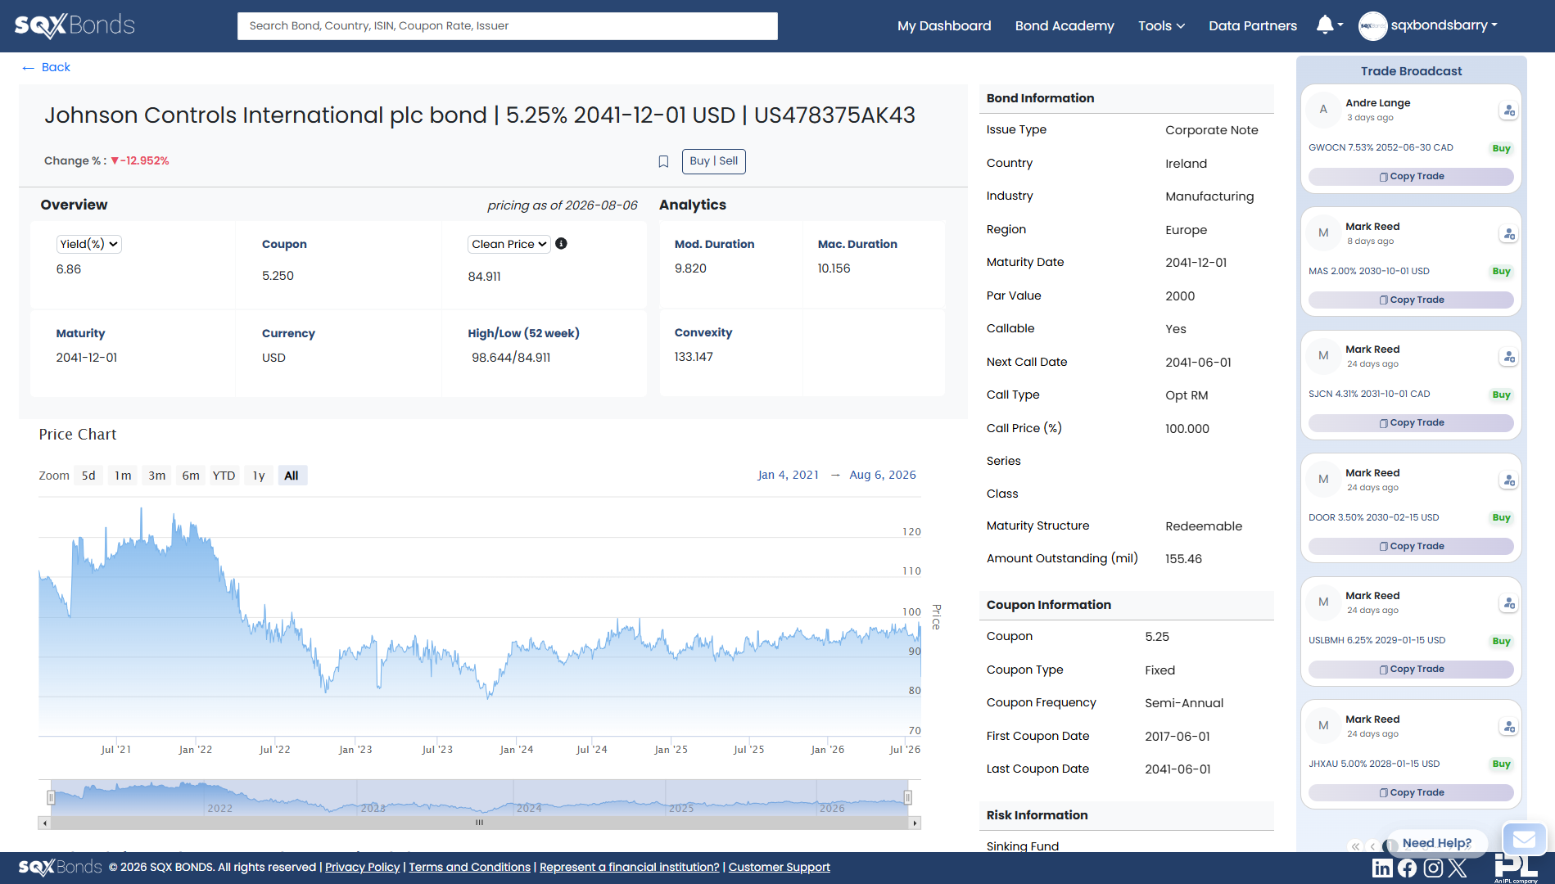Set chart zoom to All
The width and height of the screenshot is (1555, 884).
coord(292,476)
